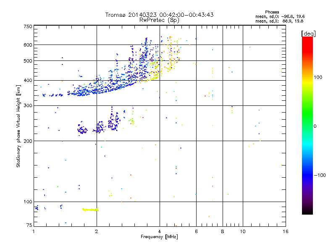Viewport: 336px width, 252px height.
Task: Click the y-axis tick label '400'
Action: pyautogui.click(x=28, y=80)
